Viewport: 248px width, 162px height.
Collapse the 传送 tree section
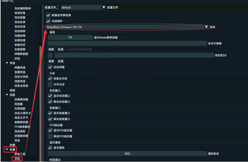pos(7,63)
